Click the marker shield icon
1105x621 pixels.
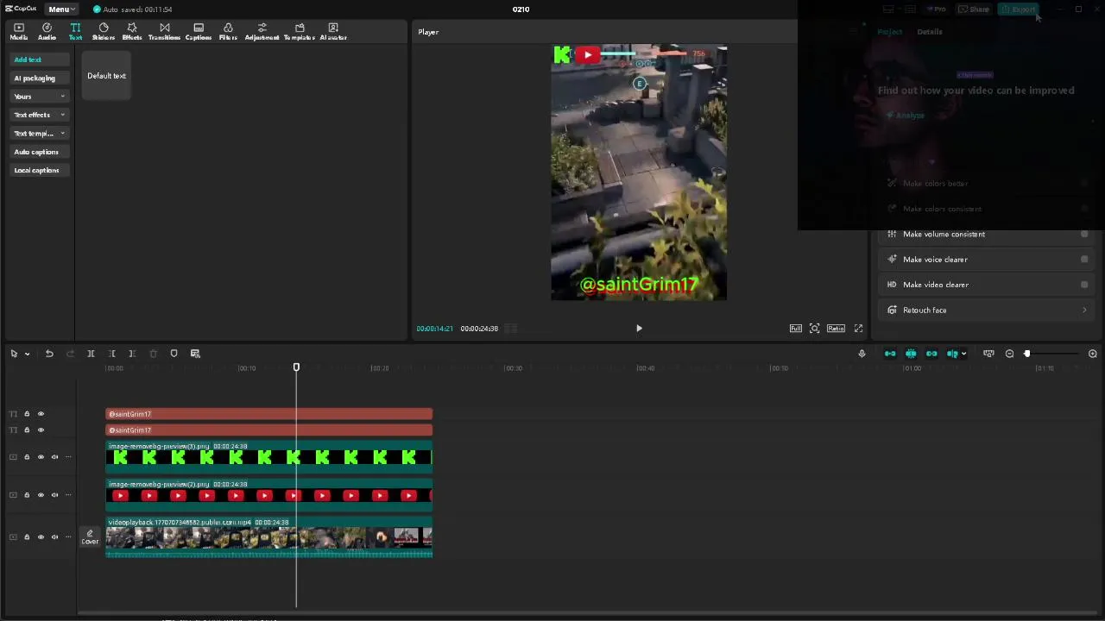coord(174,354)
